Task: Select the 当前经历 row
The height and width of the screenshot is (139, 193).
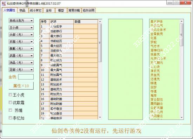Action: (x=69, y=41)
